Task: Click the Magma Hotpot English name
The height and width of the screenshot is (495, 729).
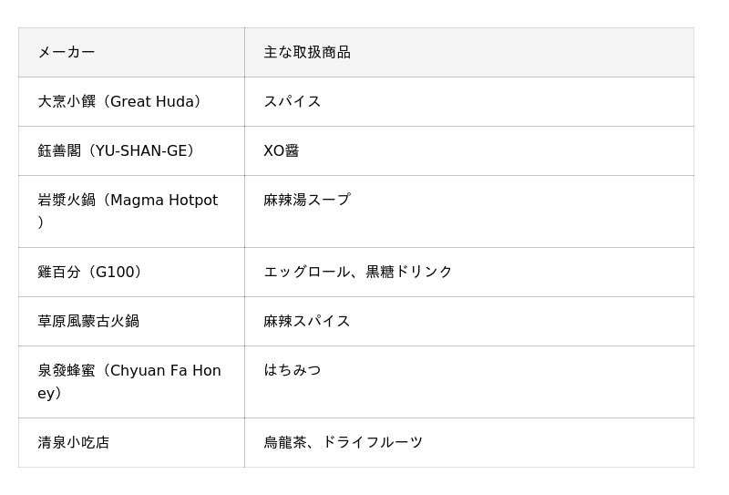Action: click(x=164, y=200)
